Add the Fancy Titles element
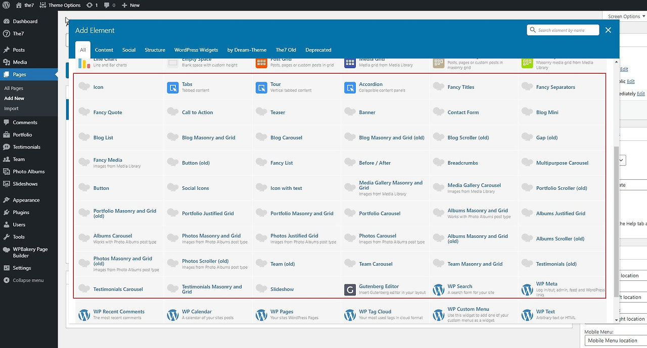This screenshot has width=647, height=348. coord(474,87)
